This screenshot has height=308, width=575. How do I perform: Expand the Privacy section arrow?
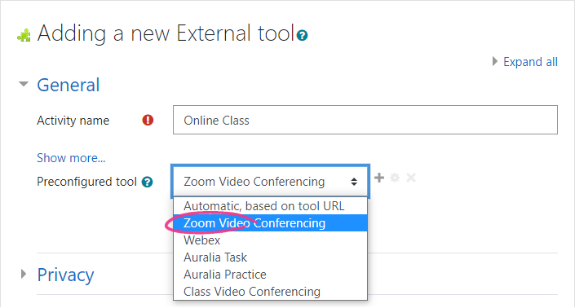(24, 274)
